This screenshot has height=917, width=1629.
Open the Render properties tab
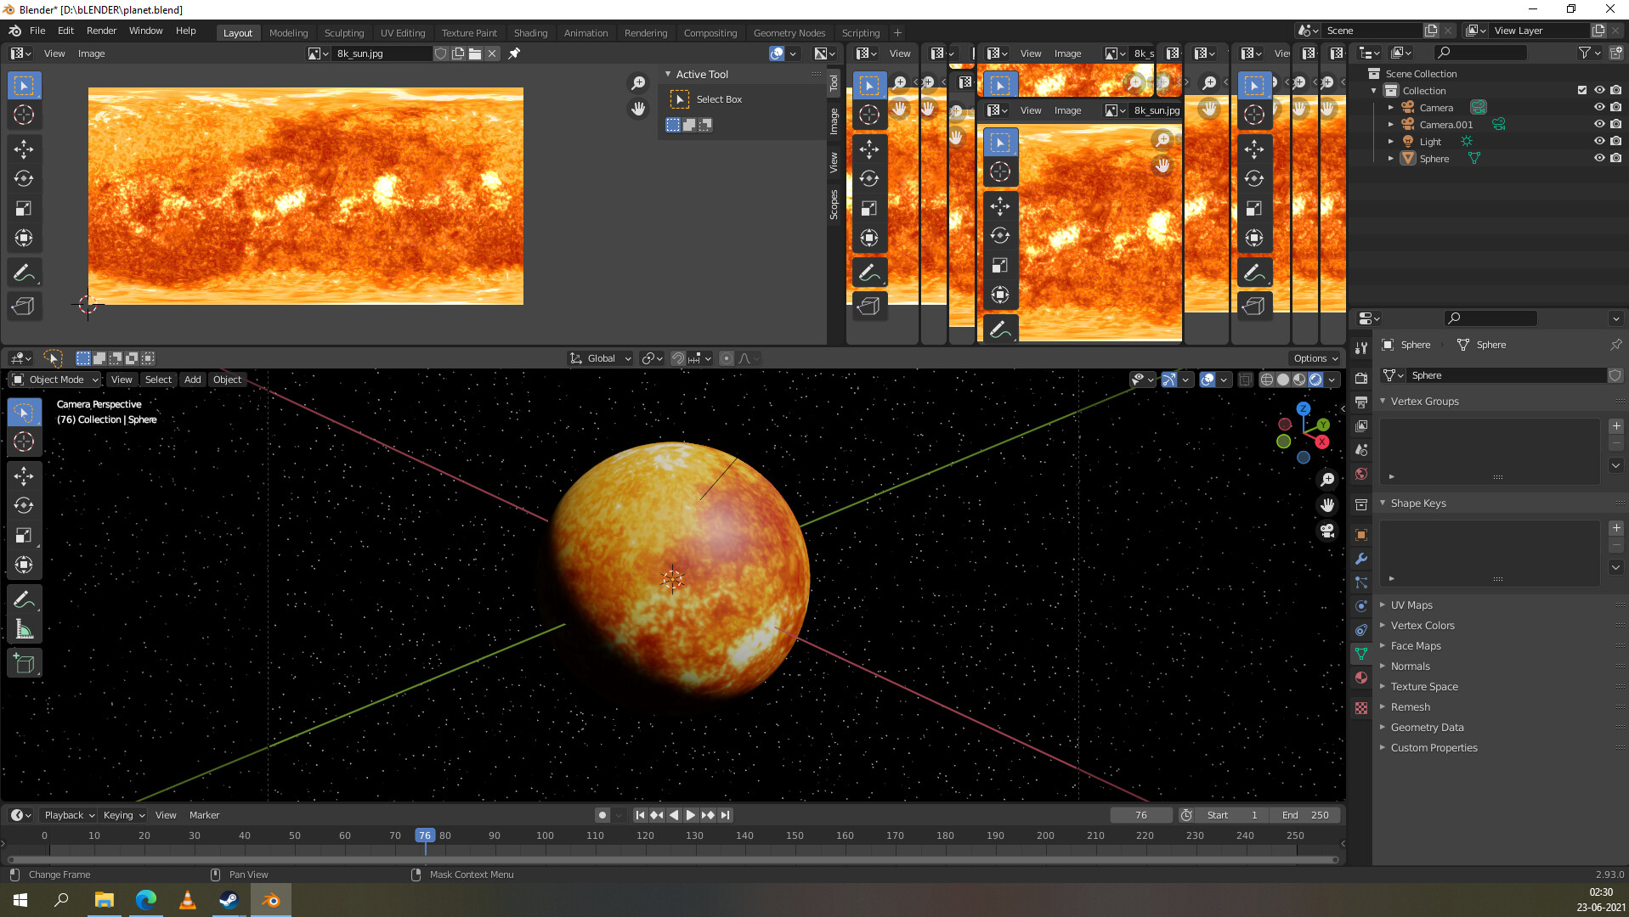1361,379
